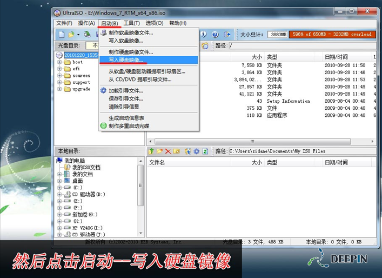
Task: Click the orange disc capacity usage bar
Action: pyautogui.click(x=332, y=35)
